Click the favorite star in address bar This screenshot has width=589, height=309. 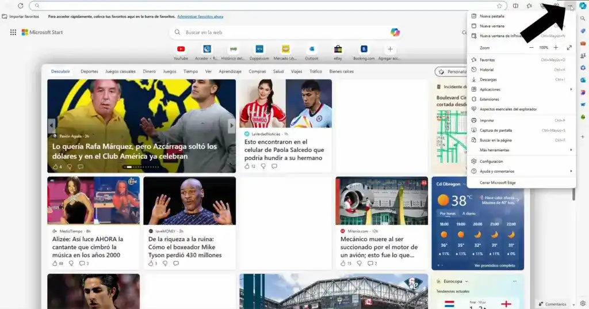[499, 6]
